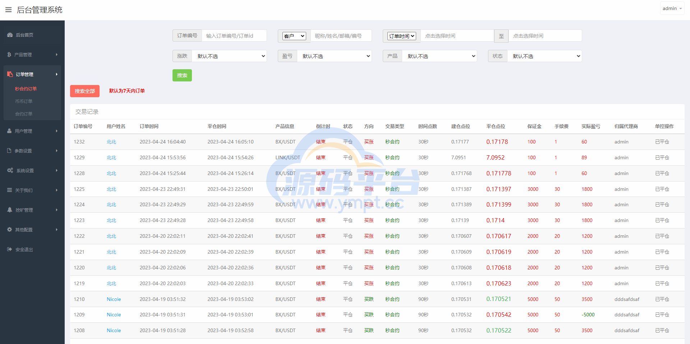Open user Nicole in order 1208 row

114,330
